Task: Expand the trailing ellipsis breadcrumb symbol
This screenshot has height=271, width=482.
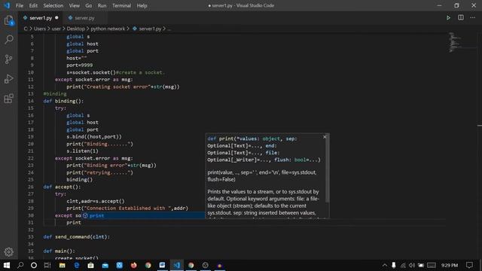Action: point(169,29)
